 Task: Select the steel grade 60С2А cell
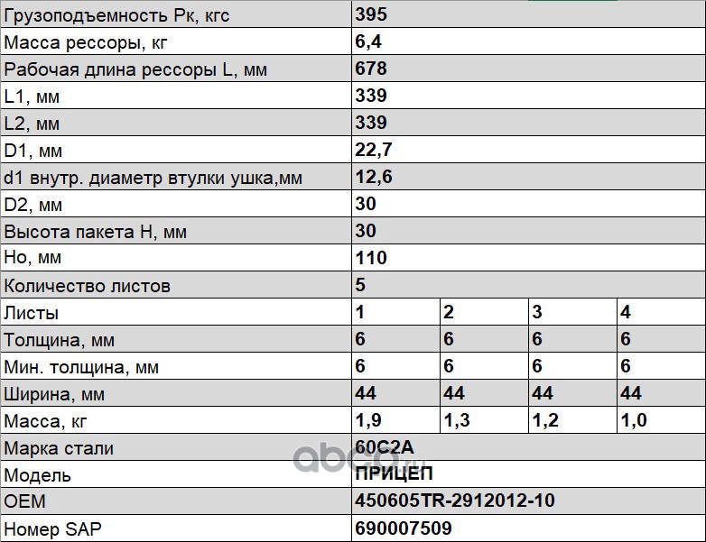tap(386, 447)
